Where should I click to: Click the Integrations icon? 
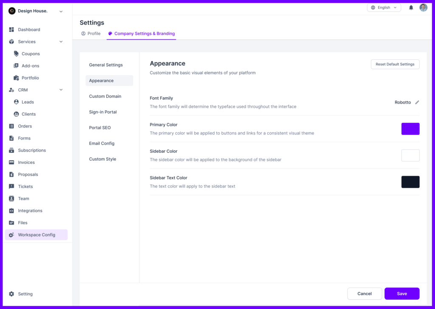click(x=12, y=211)
